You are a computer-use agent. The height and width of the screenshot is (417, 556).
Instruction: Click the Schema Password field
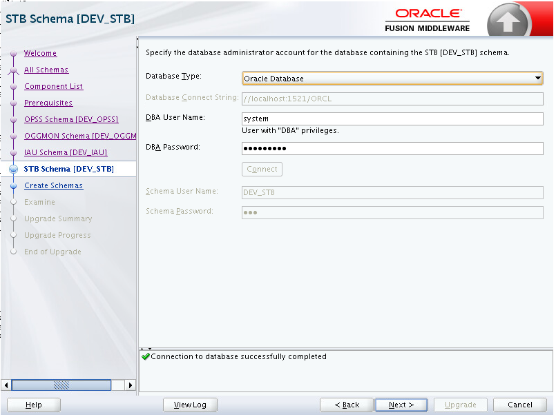[392, 213]
